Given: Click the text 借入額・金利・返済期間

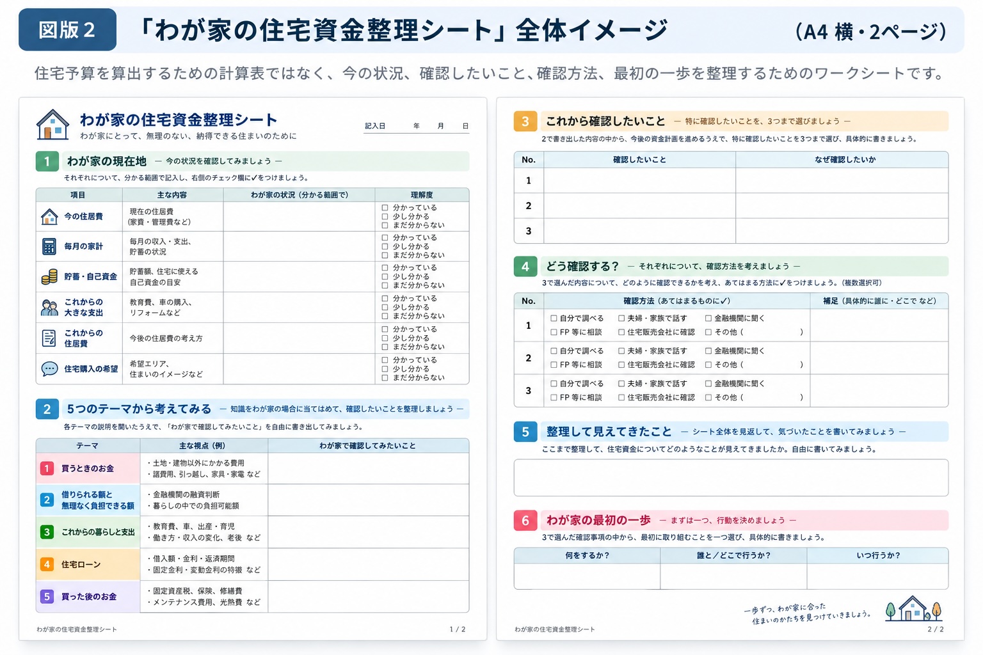Looking at the screenshot, I should pos(193,558).
